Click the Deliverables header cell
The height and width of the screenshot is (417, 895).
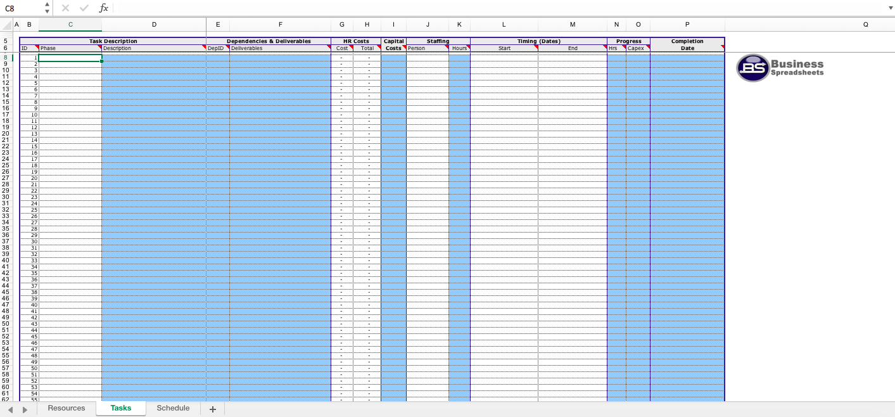pyautogui.click(x=279, y=48)
